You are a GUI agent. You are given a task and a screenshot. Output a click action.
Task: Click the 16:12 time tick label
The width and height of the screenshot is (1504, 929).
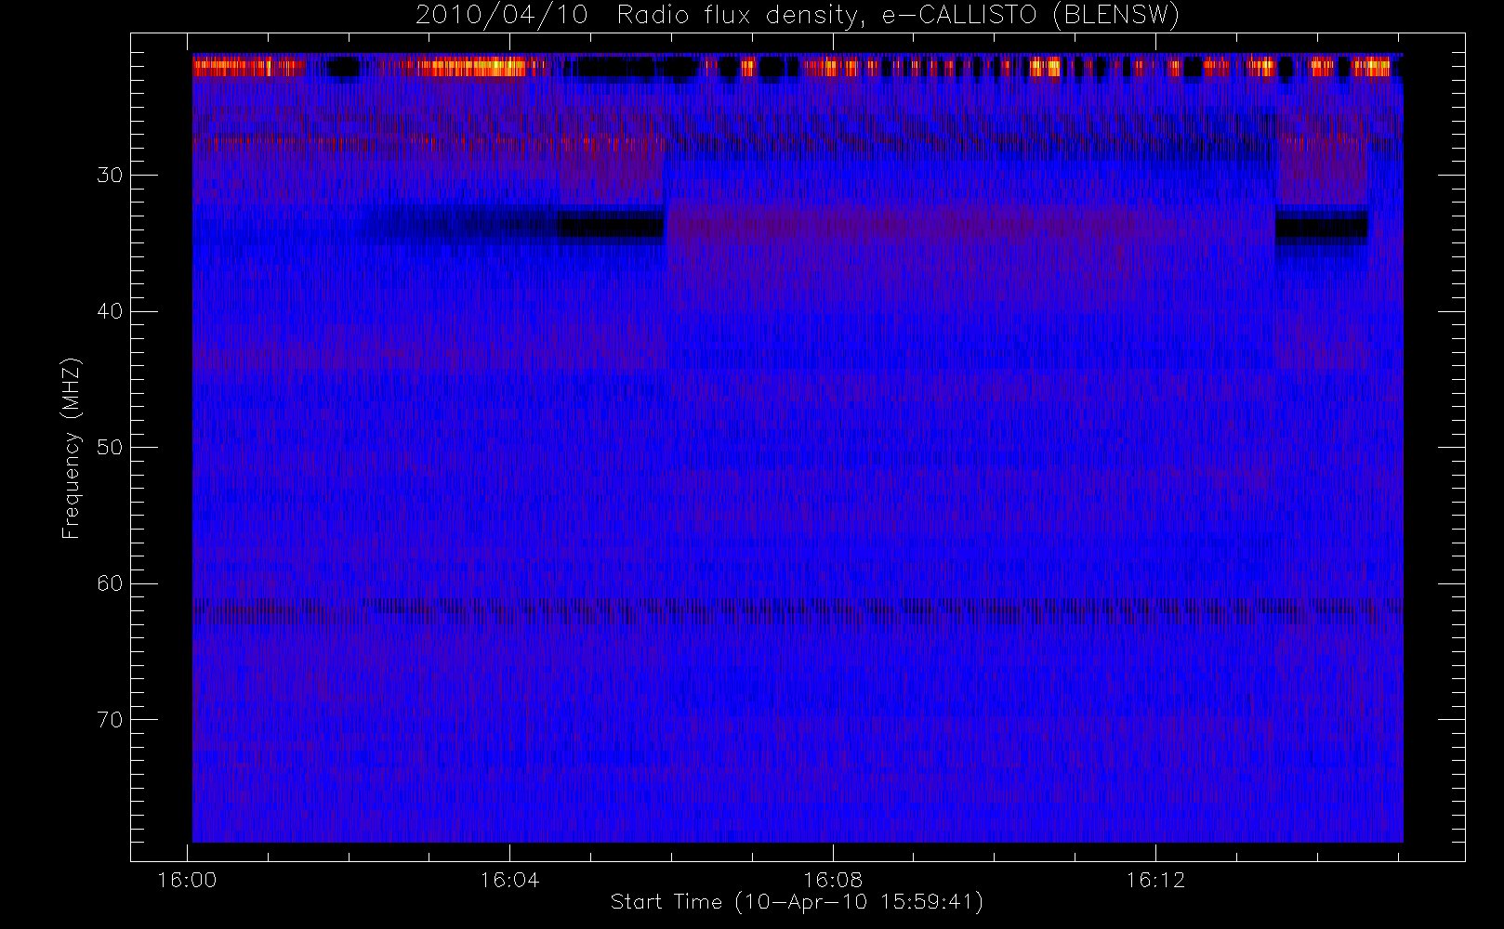click(1155, 879)
